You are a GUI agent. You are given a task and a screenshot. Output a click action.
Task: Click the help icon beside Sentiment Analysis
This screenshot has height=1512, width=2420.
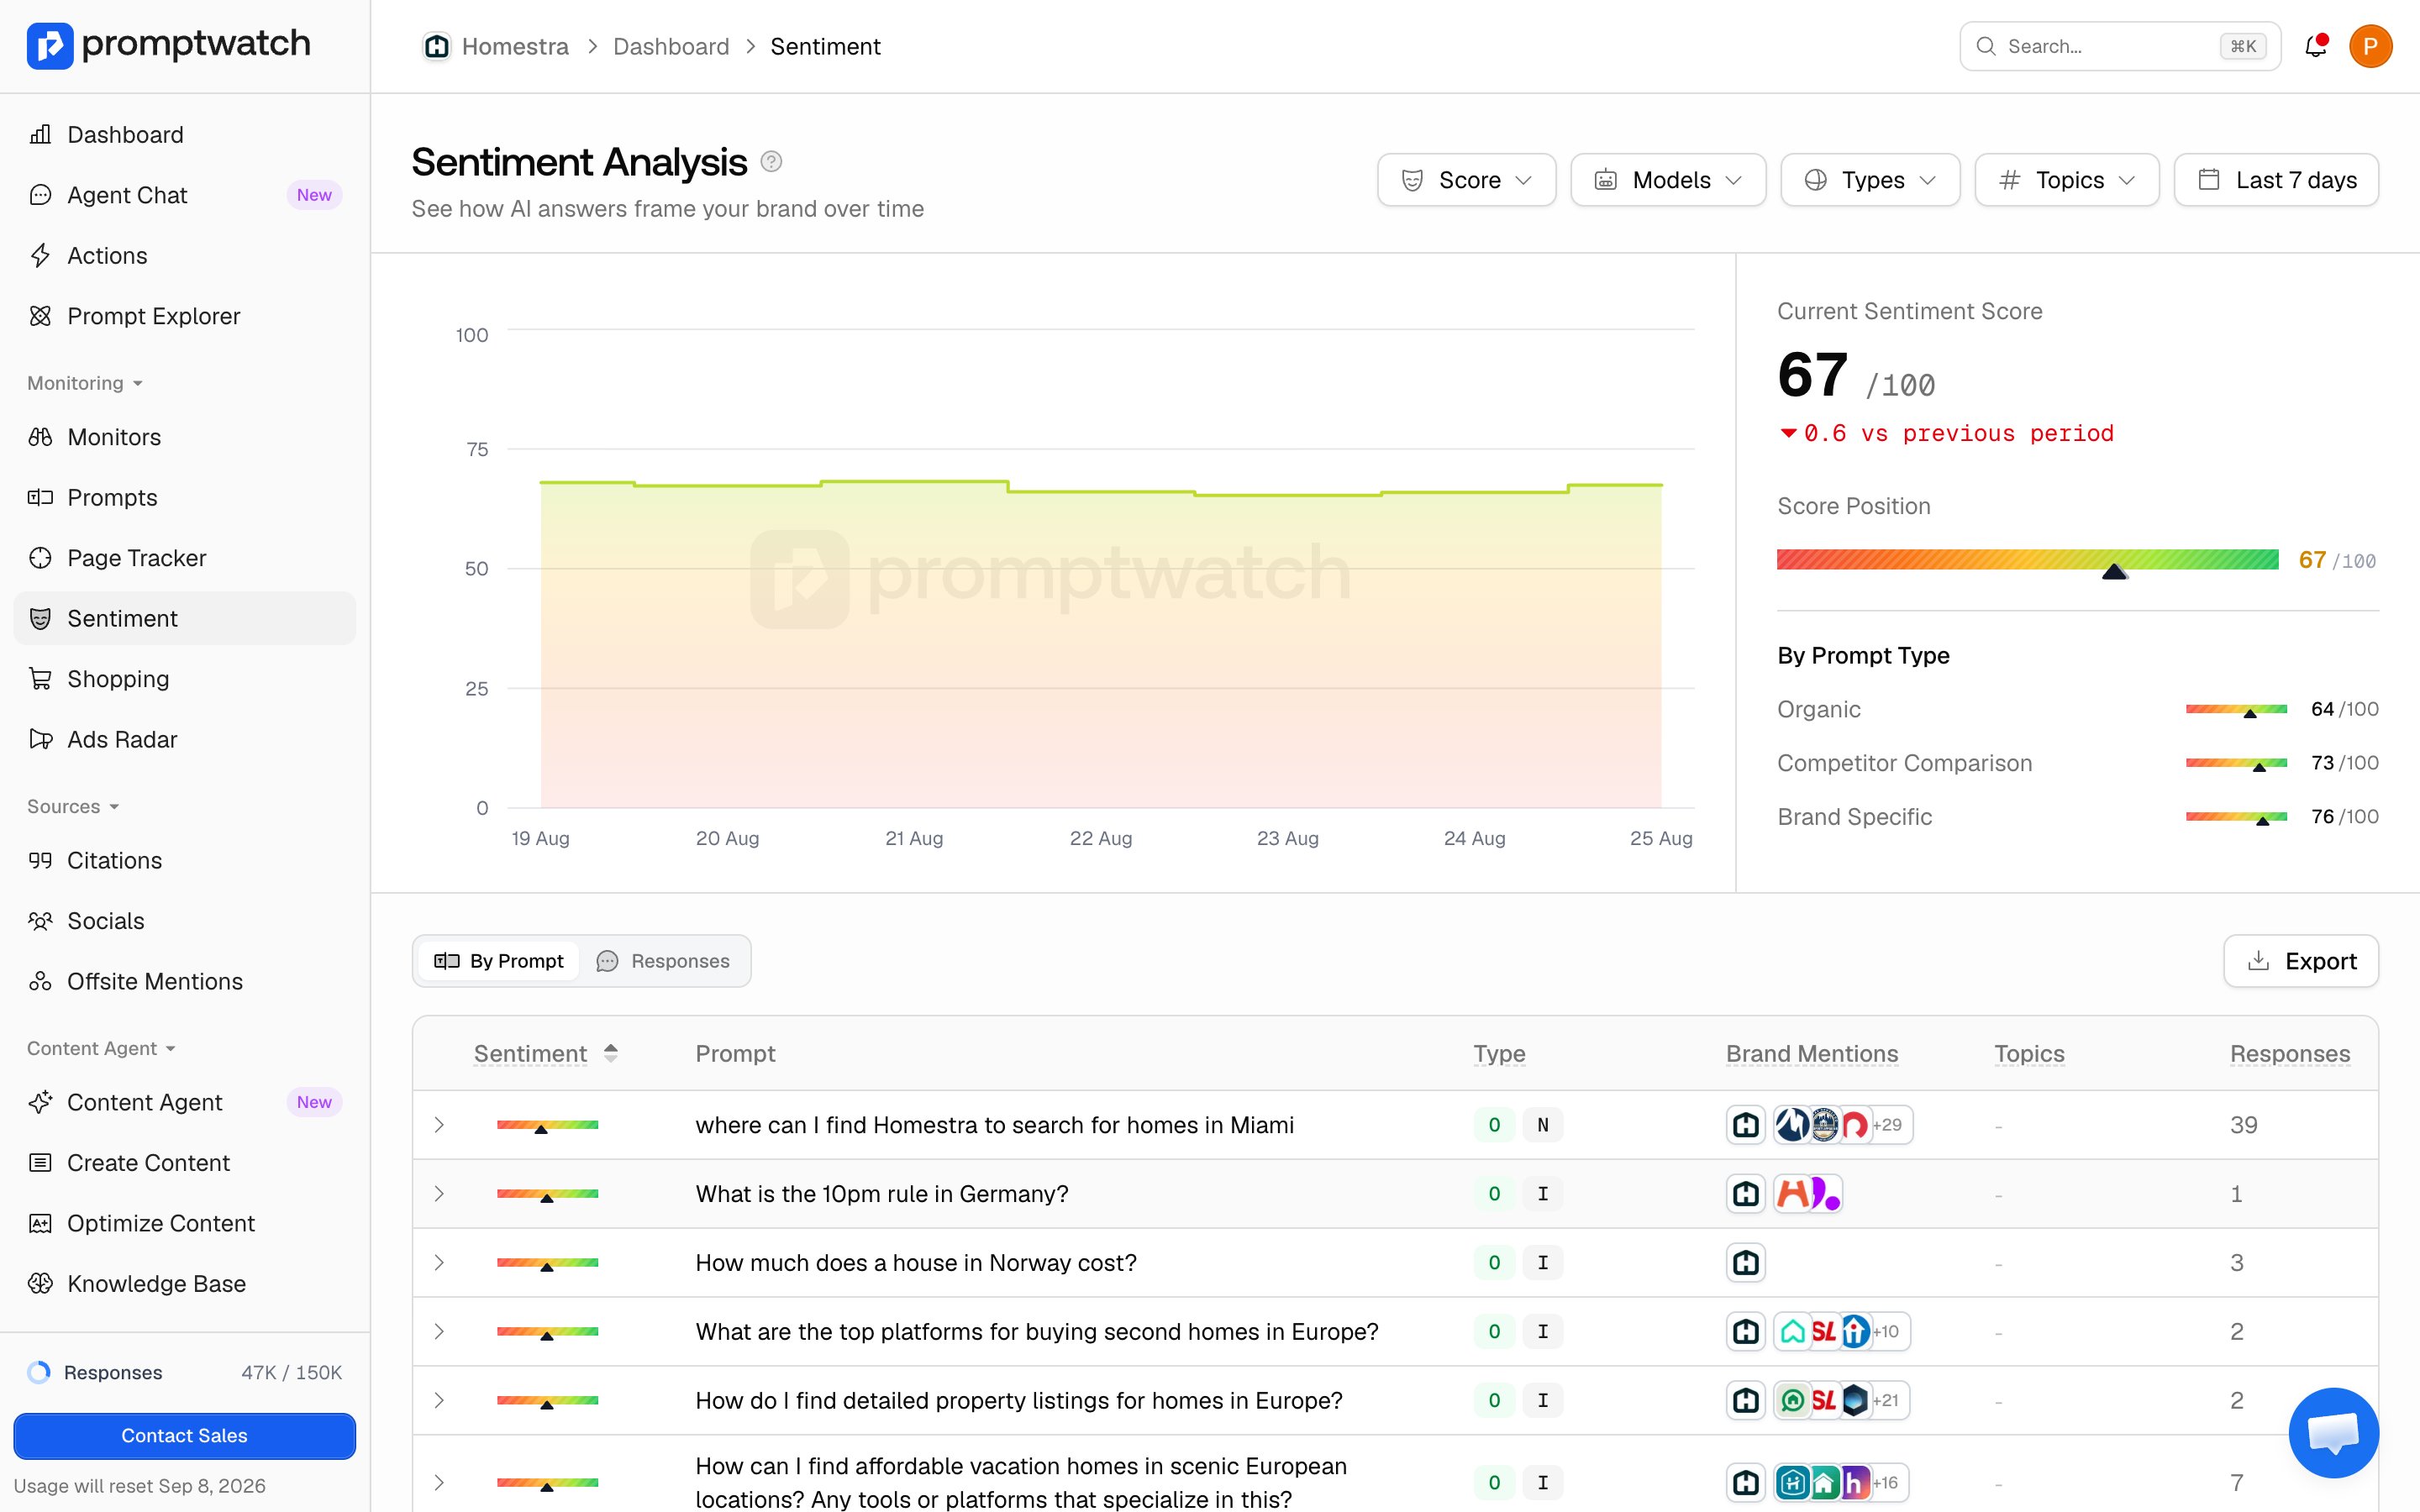(771, 162)
